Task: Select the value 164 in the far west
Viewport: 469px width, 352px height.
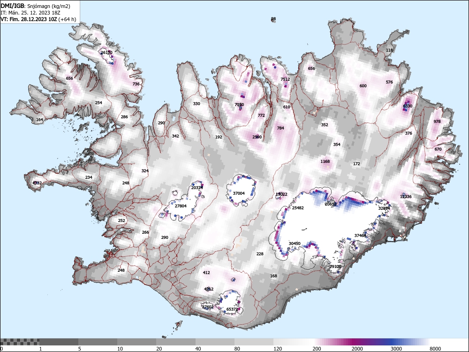Action: 39,120
